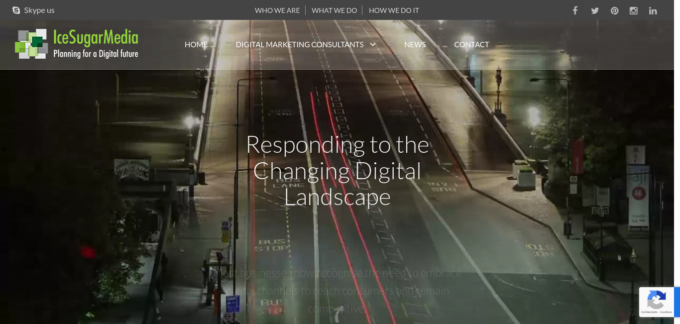Open the LinkedIn icon

[x=653, y=10]
